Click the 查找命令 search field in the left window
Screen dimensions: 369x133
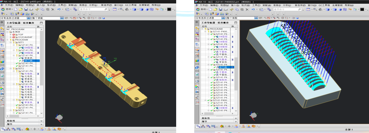click(93, 9)
